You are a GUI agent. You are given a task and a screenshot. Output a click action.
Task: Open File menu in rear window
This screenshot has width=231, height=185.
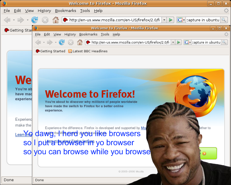point(7,11)
